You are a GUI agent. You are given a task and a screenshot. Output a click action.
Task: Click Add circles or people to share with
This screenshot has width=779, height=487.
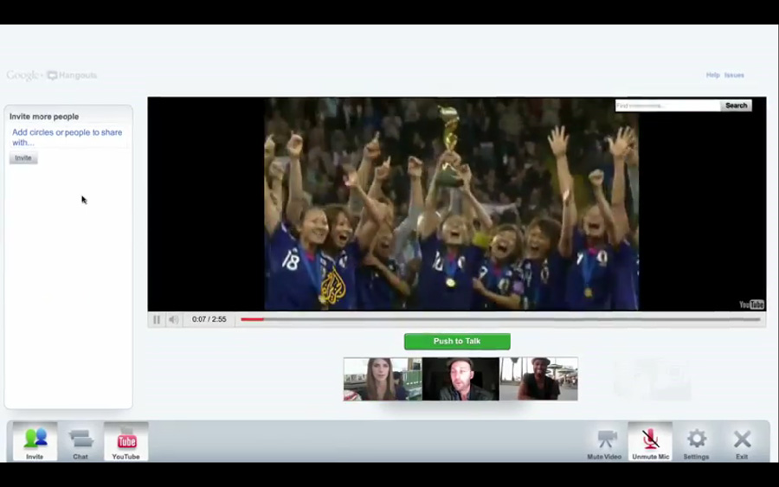coord(67,138)
